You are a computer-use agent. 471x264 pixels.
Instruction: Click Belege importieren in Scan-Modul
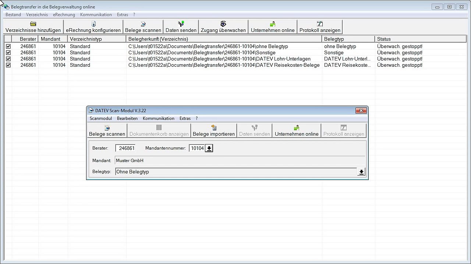pos(214,131)
